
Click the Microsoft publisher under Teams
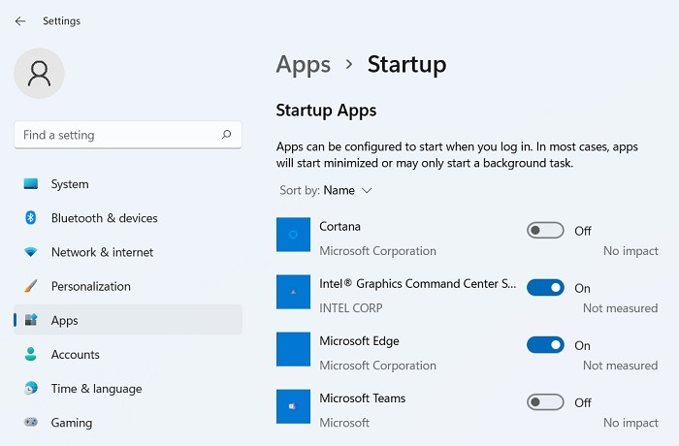point(344,423)
